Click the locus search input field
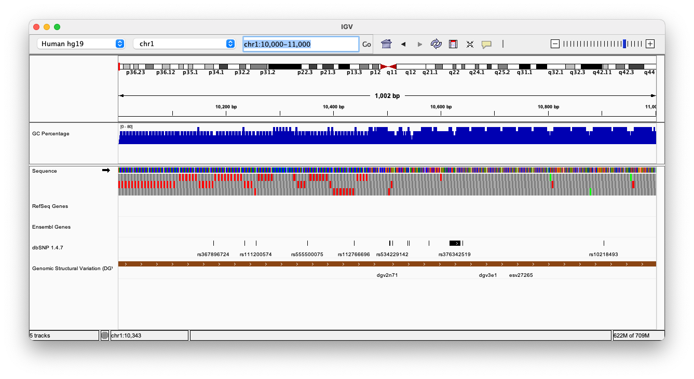 coord(300,44)
